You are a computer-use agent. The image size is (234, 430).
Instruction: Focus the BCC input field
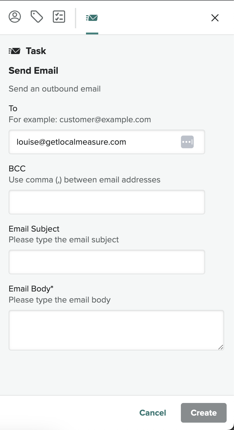tap(107, 202)
